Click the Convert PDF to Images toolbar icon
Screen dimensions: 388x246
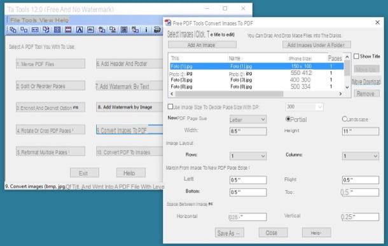coord(113,30)
